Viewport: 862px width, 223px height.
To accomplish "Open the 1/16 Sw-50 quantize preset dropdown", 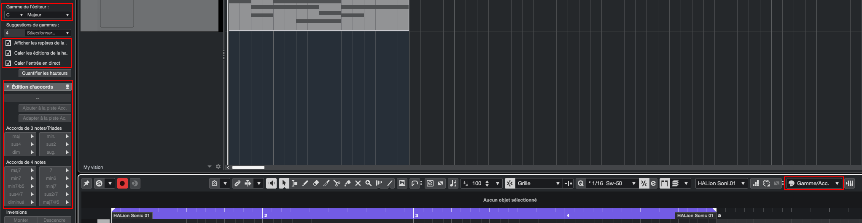I will tap(612, 183).
